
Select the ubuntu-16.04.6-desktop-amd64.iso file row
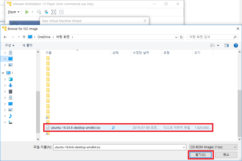[128, 128]
